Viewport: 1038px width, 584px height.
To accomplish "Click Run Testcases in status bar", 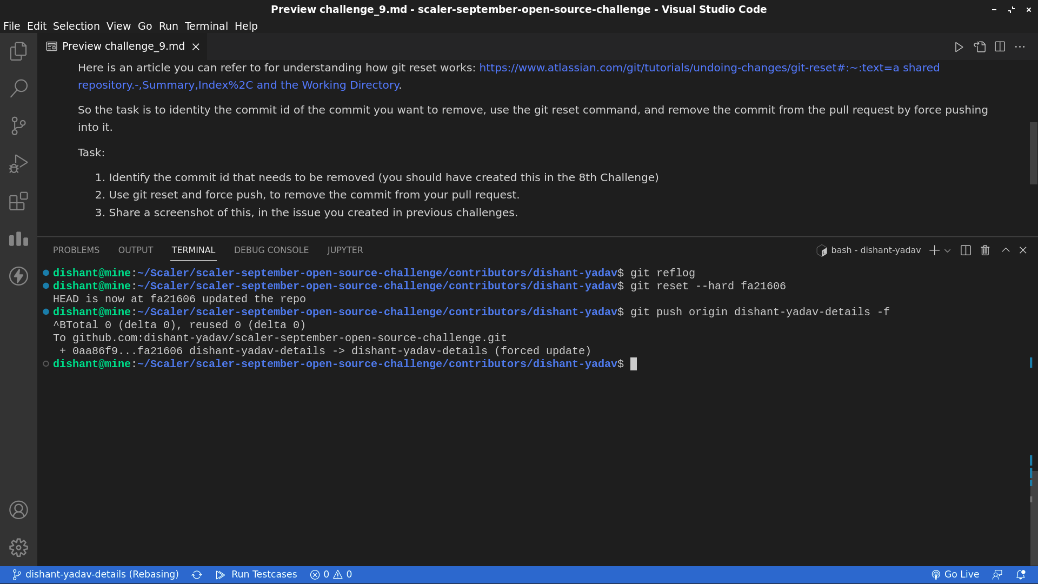I will pyautogui.click(x=257, y=575).
